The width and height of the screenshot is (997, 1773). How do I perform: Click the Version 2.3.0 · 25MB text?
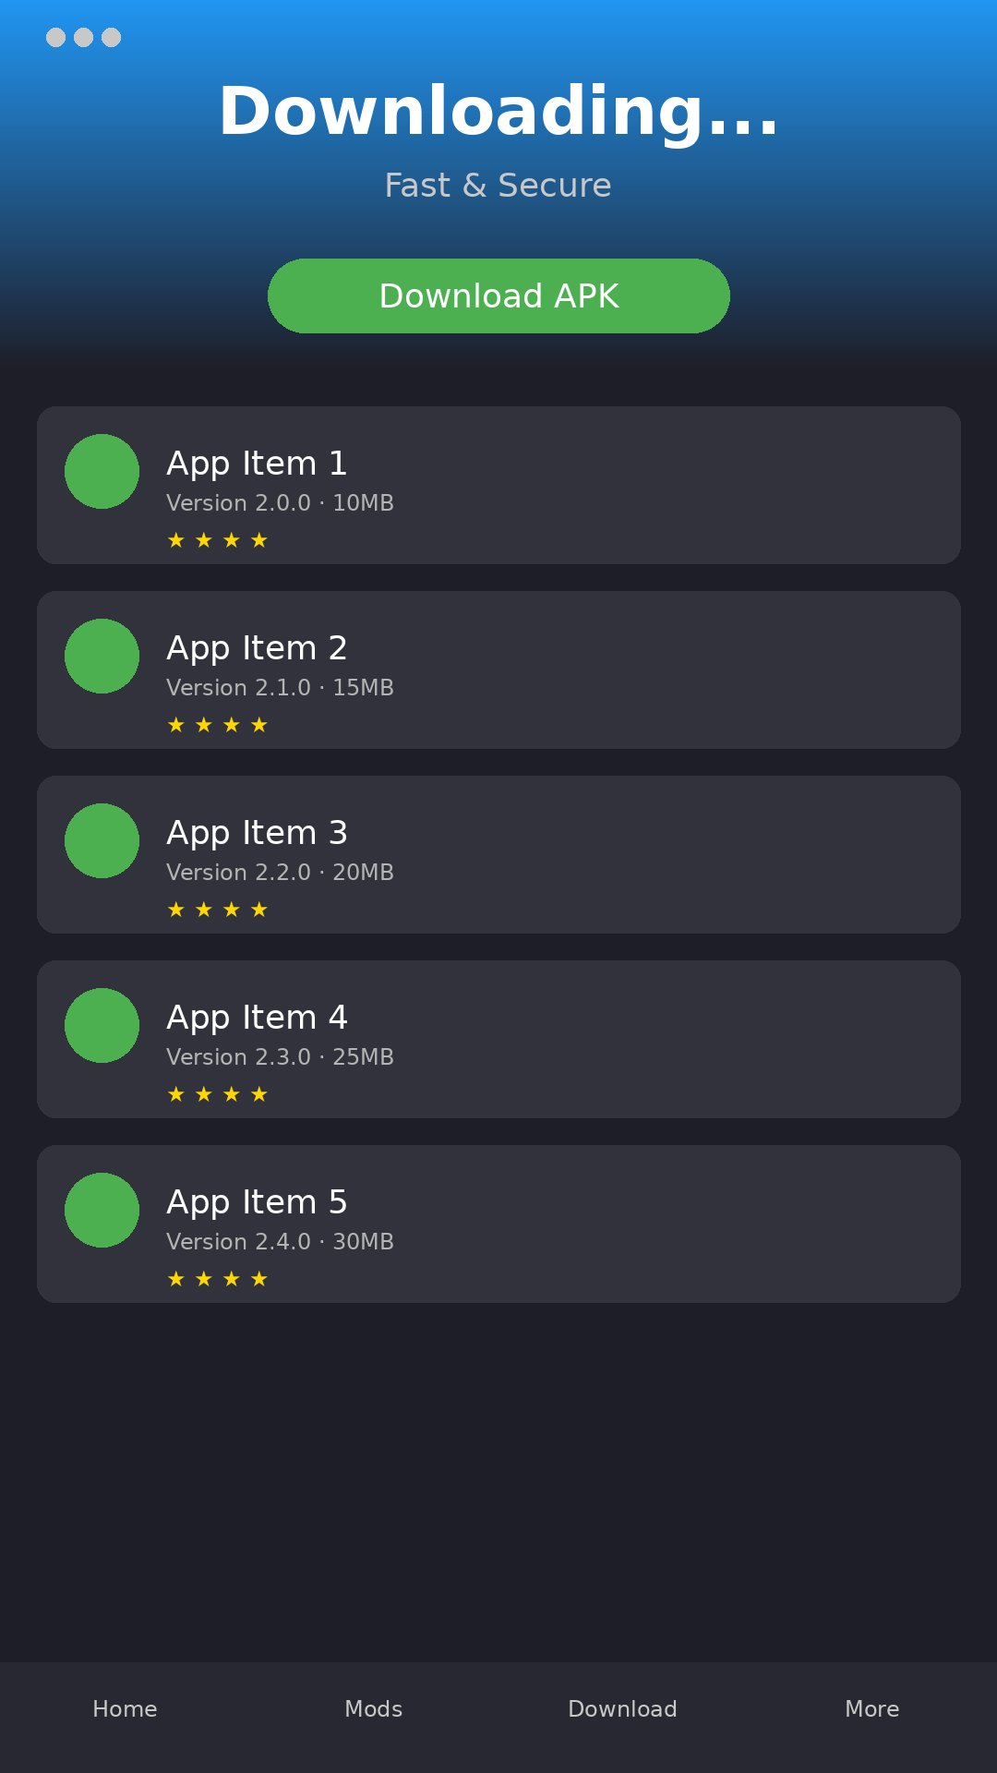280,1057
